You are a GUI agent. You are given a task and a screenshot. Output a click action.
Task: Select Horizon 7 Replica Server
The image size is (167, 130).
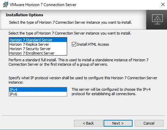click(x=38, y=44)
